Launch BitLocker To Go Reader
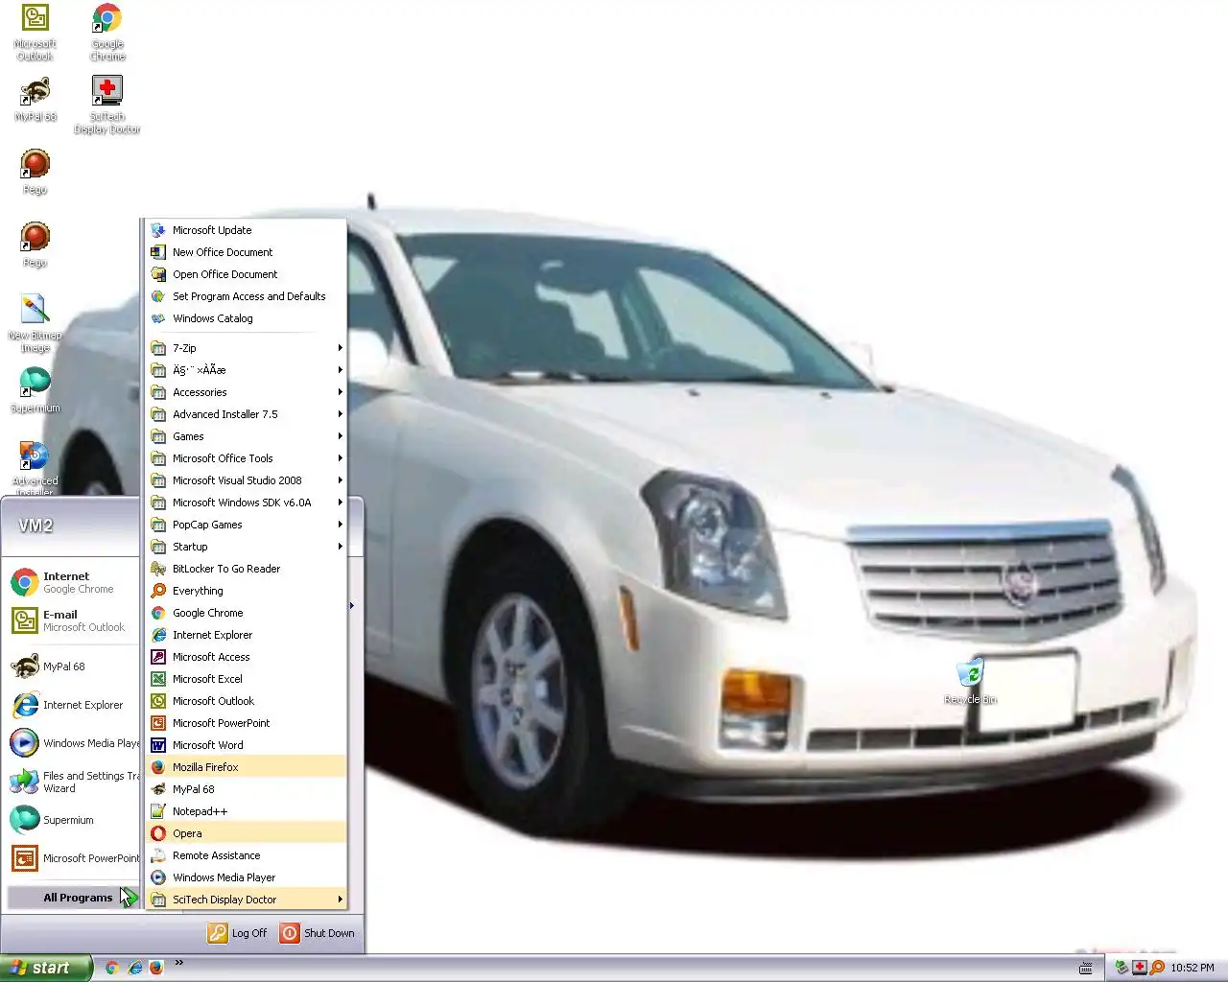 246,569
